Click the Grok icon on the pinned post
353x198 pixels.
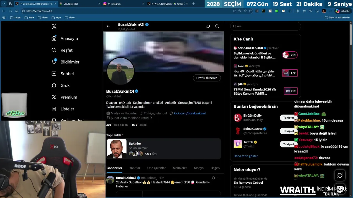coord(213,178)
